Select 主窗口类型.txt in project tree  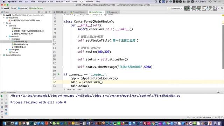coord(20,47)
